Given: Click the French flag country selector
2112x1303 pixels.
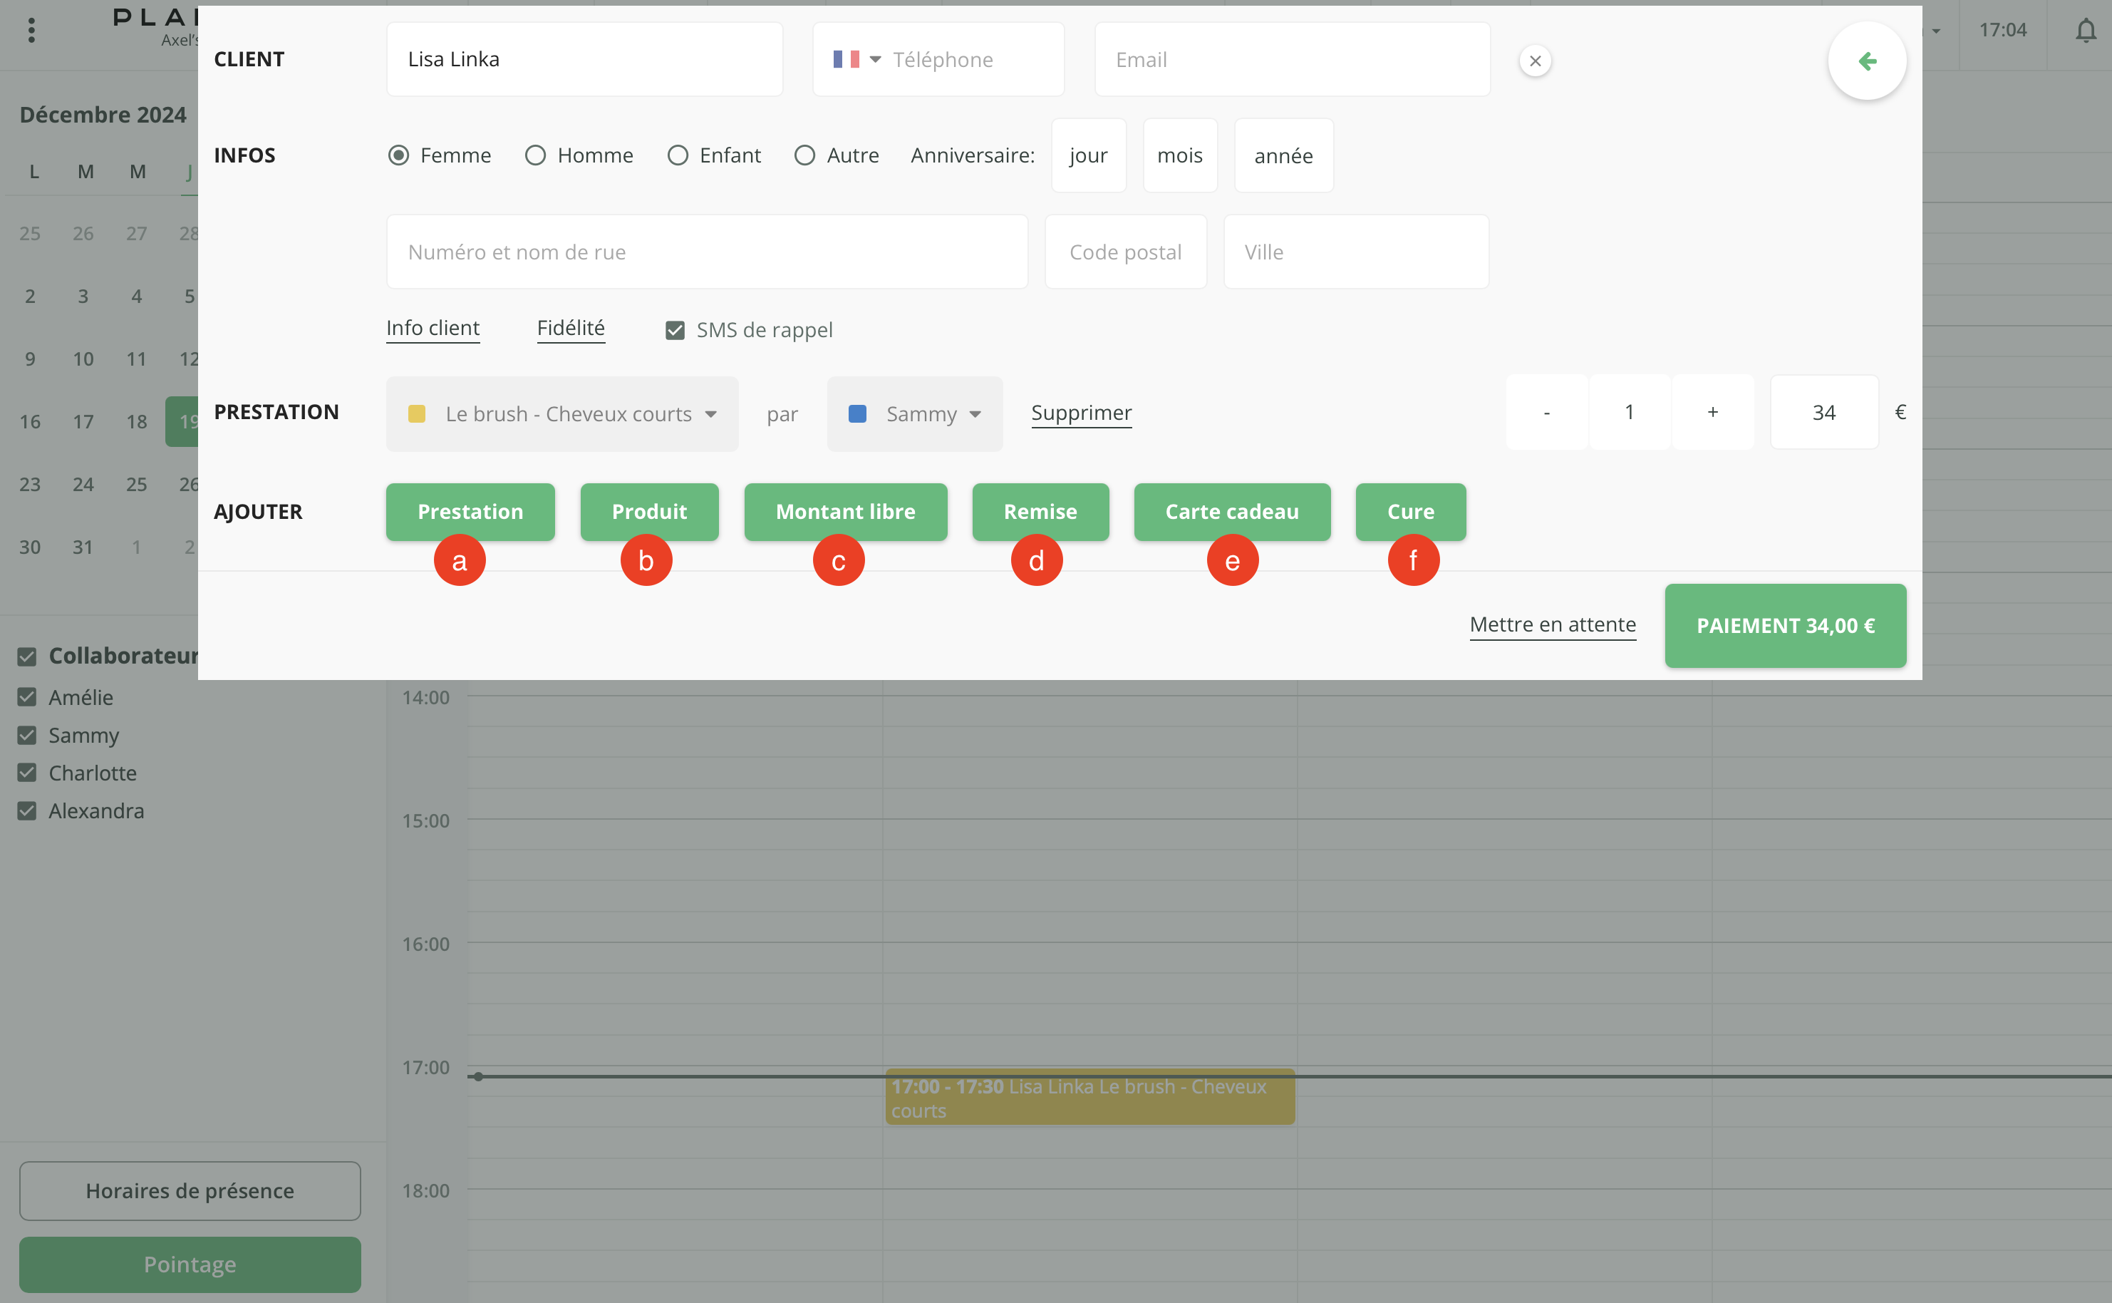Looking at the screenshot, I should pyautogui.click(x=846, y=59).
